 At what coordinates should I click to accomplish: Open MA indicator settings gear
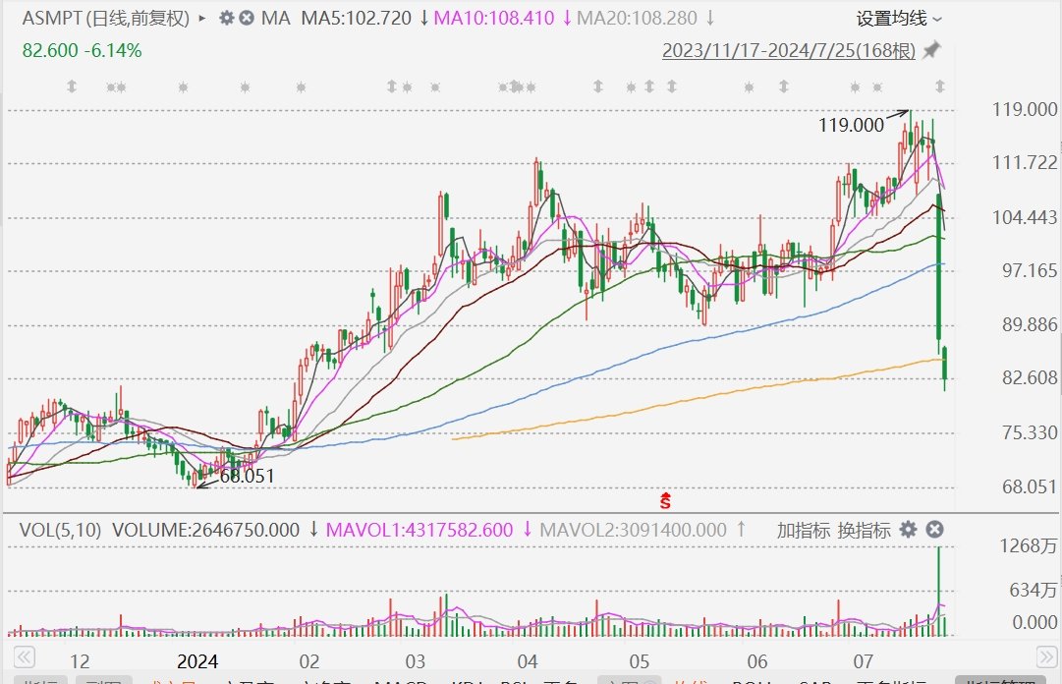[227, 19]
